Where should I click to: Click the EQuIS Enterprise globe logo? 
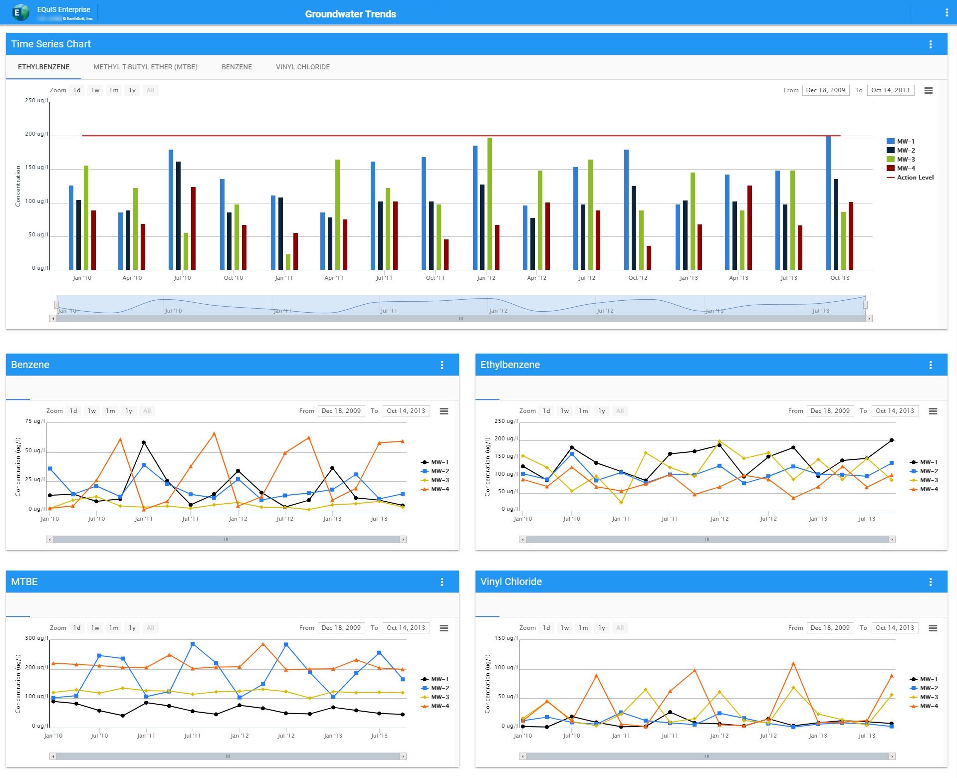point(20,12)
